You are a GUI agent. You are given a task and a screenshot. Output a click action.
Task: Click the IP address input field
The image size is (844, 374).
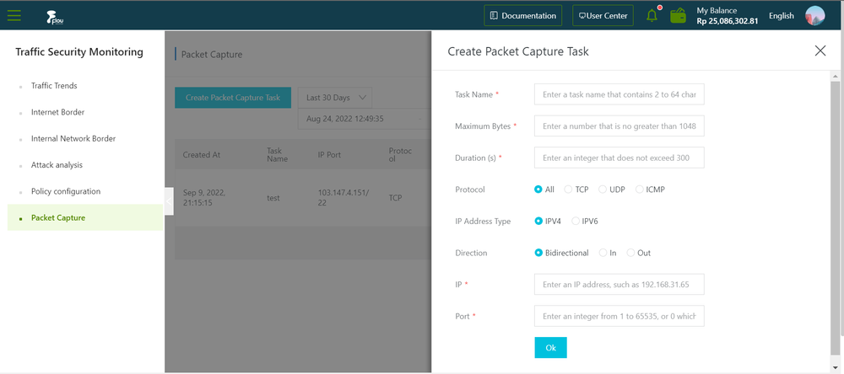point(619,284)
